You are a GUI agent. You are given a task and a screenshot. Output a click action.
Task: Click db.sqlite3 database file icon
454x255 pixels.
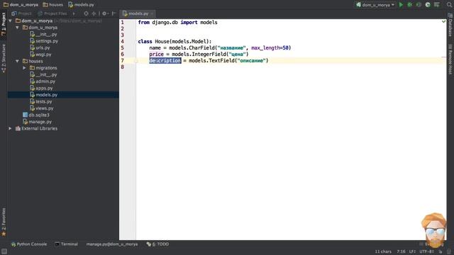click(x=26, y=115)
